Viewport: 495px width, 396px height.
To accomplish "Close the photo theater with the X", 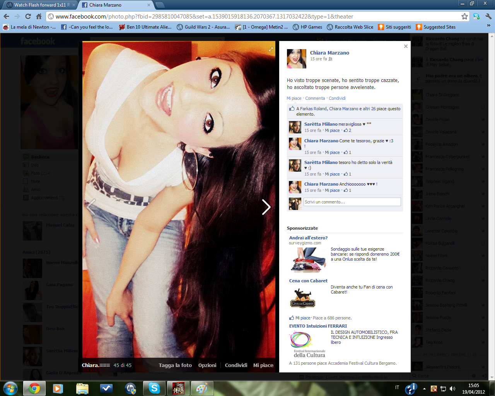I will coord(406,46).
